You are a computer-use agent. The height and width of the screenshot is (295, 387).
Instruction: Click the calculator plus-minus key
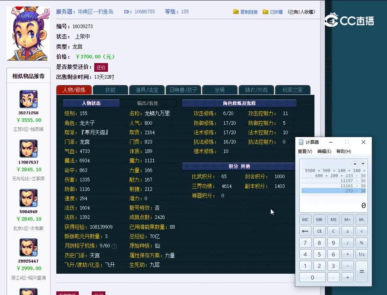[x=348, y=231]
